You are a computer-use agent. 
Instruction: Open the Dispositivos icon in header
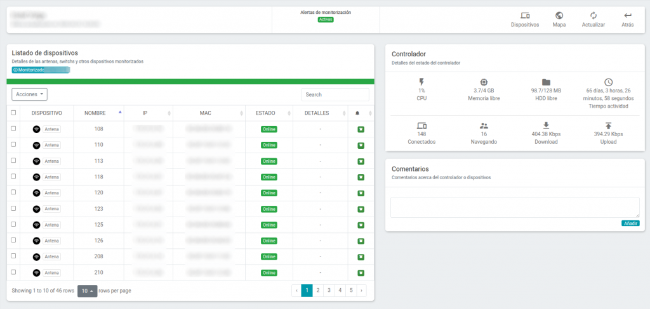coord(525,16)
